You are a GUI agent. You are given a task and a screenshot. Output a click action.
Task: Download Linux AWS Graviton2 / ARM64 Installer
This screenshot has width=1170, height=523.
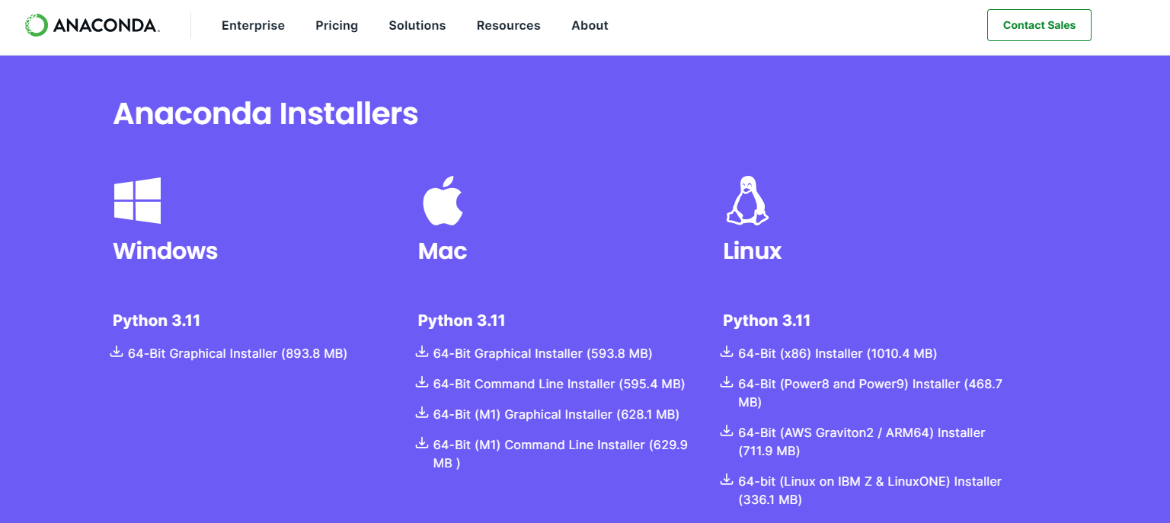(862, 442)
